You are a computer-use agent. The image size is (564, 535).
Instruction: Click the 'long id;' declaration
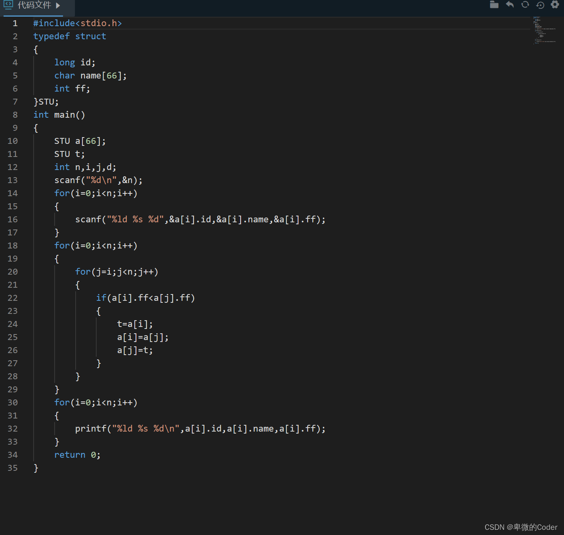tap(75, 63)
